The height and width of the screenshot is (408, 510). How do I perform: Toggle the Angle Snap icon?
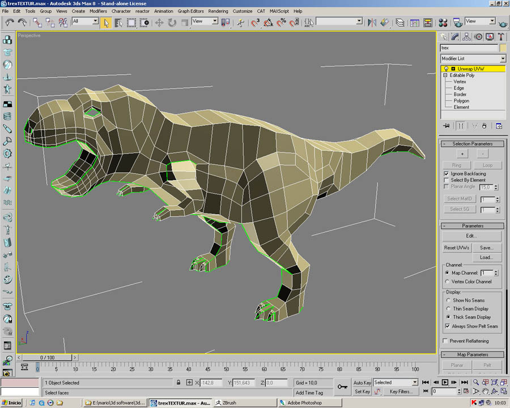268,23
